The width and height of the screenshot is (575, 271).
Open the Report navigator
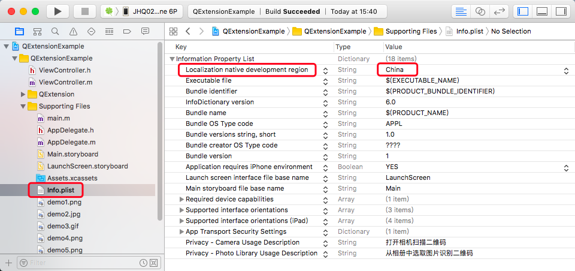coord(145,31)
